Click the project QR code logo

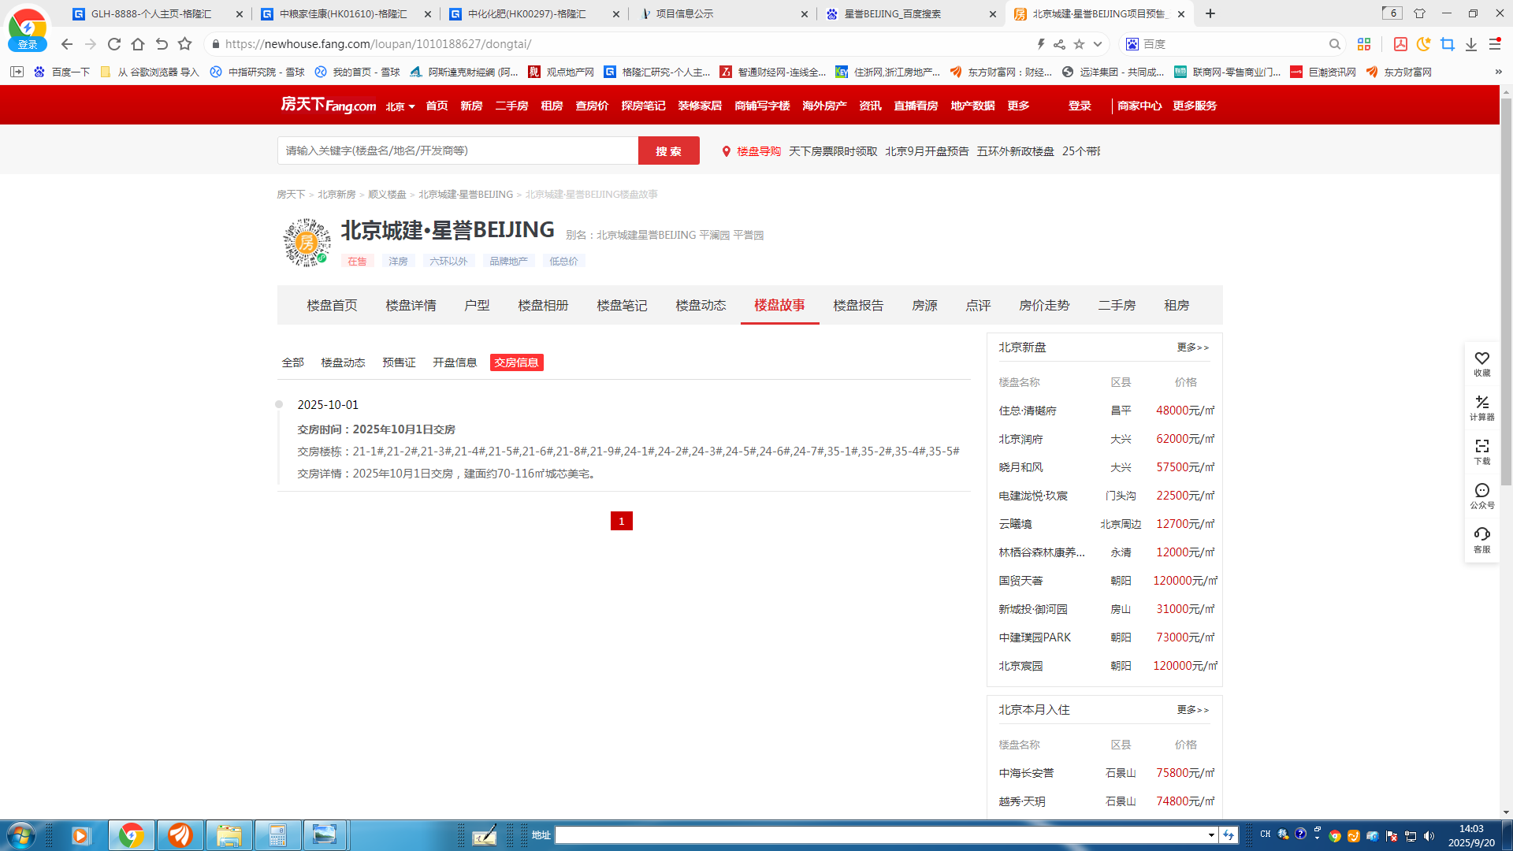pos(307,243)
